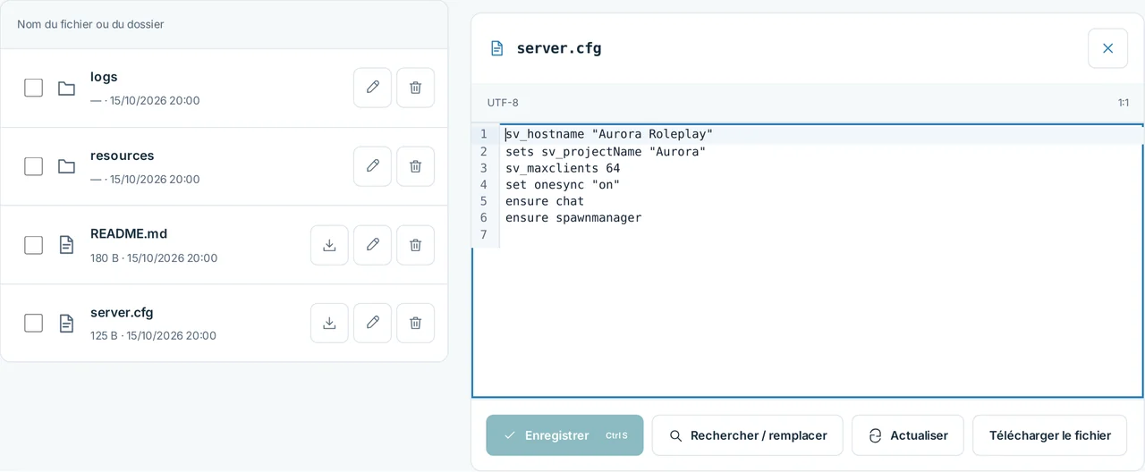Delete README.md file
1145x472 pixels.
coord(415,245)
